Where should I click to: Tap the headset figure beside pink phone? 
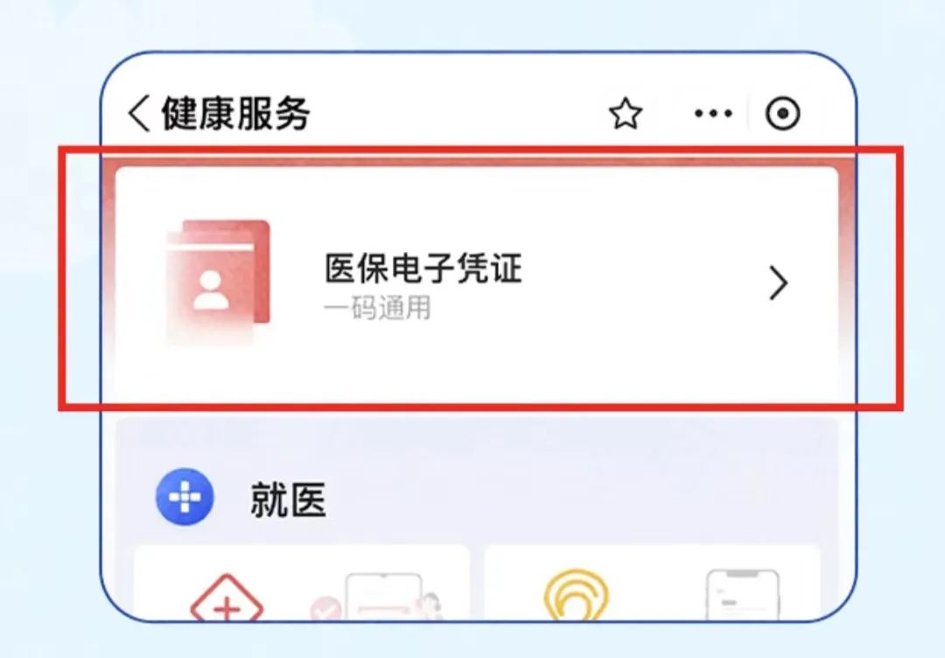pyautogui.click(x=430, y=606)
